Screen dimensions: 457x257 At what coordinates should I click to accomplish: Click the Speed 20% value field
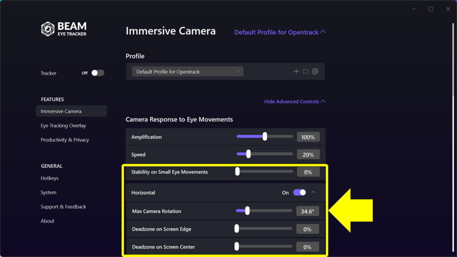pyautogui.click(x=308, y=154)
